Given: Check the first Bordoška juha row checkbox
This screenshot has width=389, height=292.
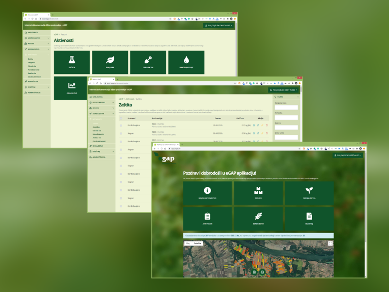Looking at the screenshot, I should click(121, 126).
